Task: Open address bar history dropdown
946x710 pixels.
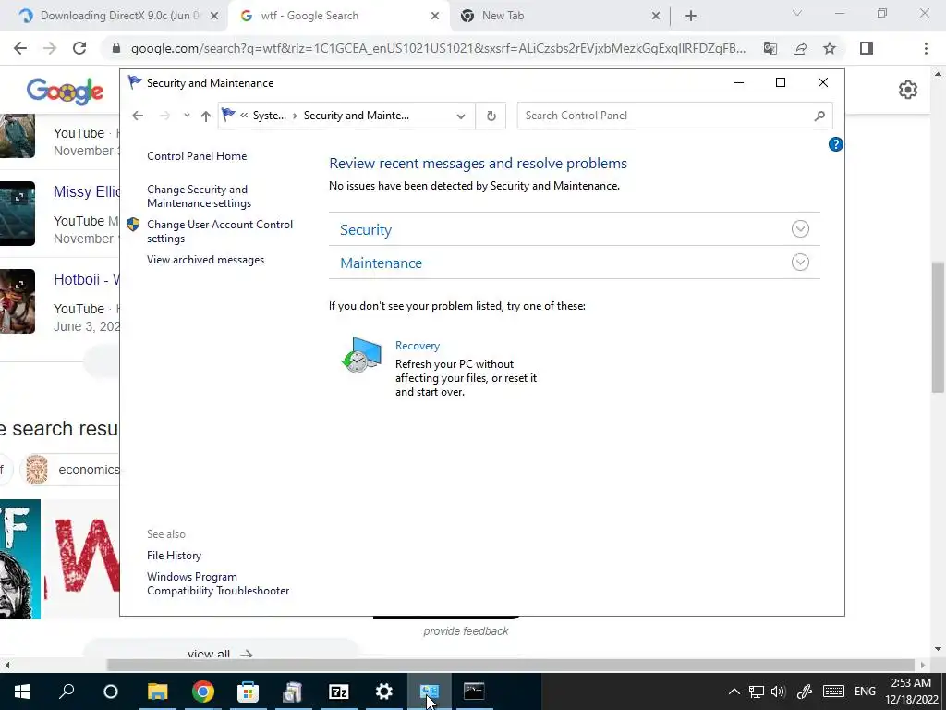Action: pos(460,116)
